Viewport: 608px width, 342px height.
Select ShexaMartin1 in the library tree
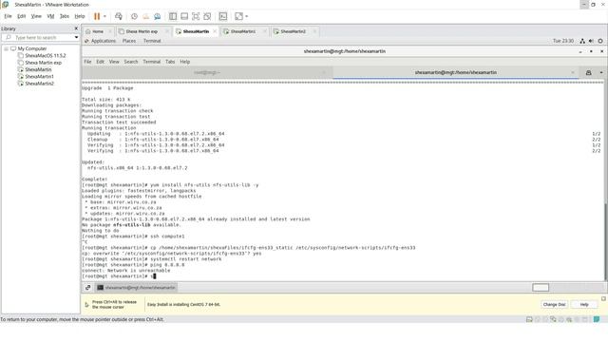(x=39, y=77)
